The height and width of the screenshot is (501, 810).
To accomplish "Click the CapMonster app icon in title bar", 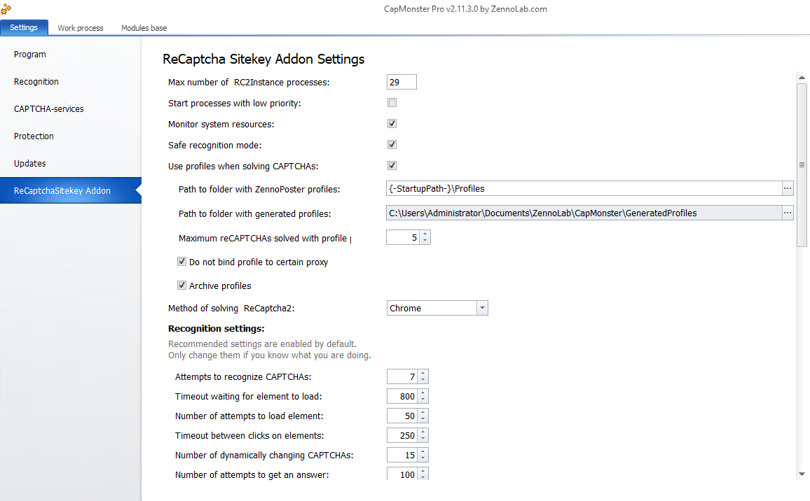I will pyautogui.click(x=6, y=8).
